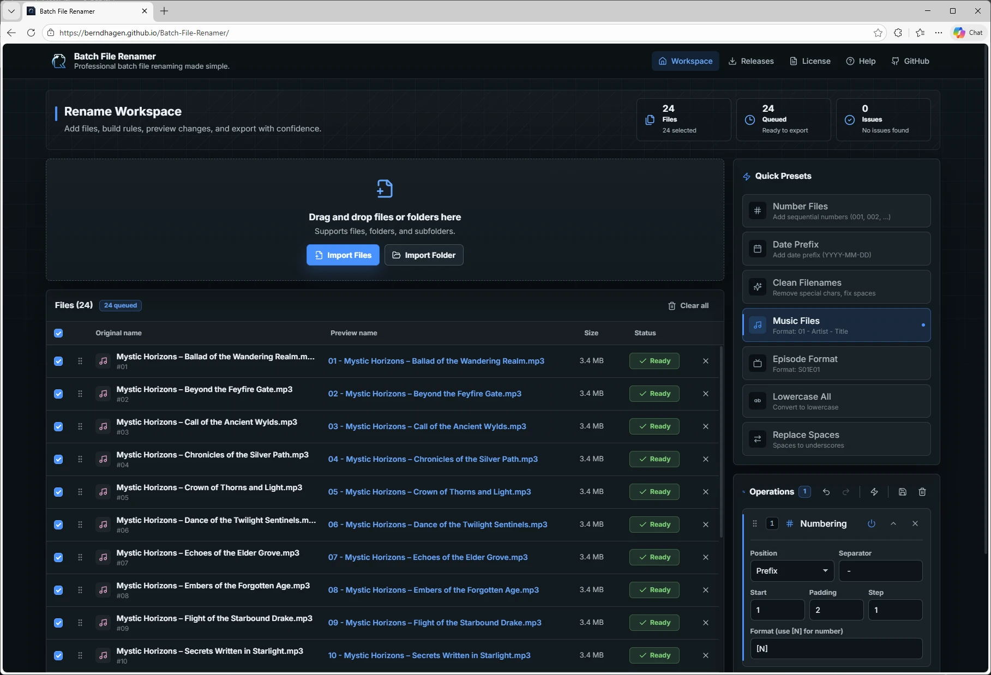Clear all files from the list
Image resolution: width=991 pixels, height=675 pixels.
(688, 306)
